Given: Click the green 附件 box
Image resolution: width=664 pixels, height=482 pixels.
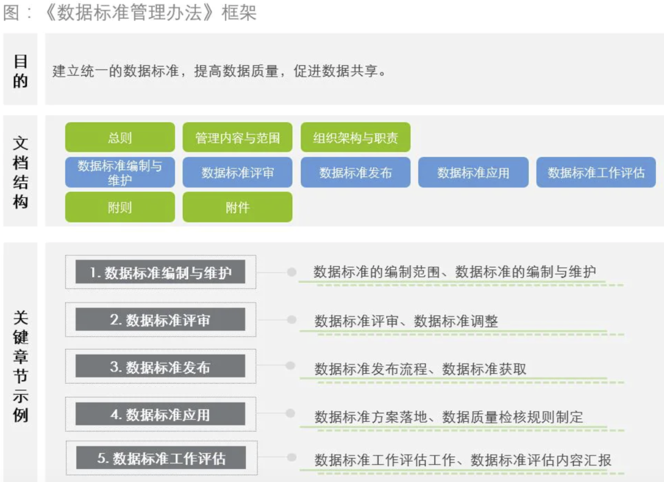Looking at the screenshot, I should coord(237,207).
